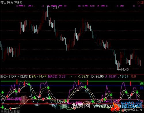Screen dimensions: 144x113
Task: Click the 14.45 low price label
Action: tap(124, 69)
